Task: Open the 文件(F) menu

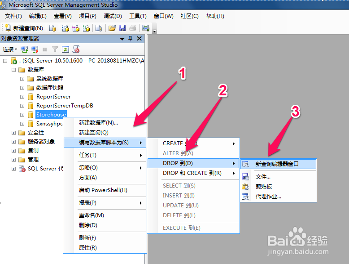Action: [13, 16]
